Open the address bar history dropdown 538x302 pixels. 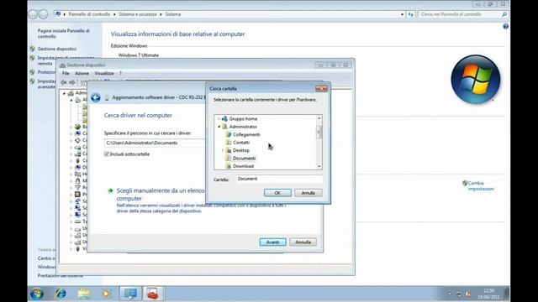402,14
